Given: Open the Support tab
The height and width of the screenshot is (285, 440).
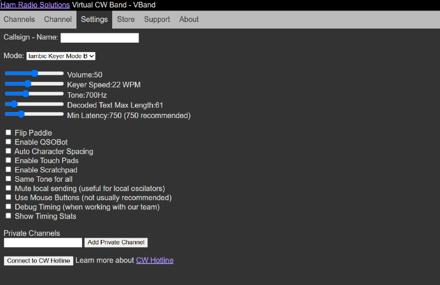Looking at the screenshot, I should click(157, 19).
